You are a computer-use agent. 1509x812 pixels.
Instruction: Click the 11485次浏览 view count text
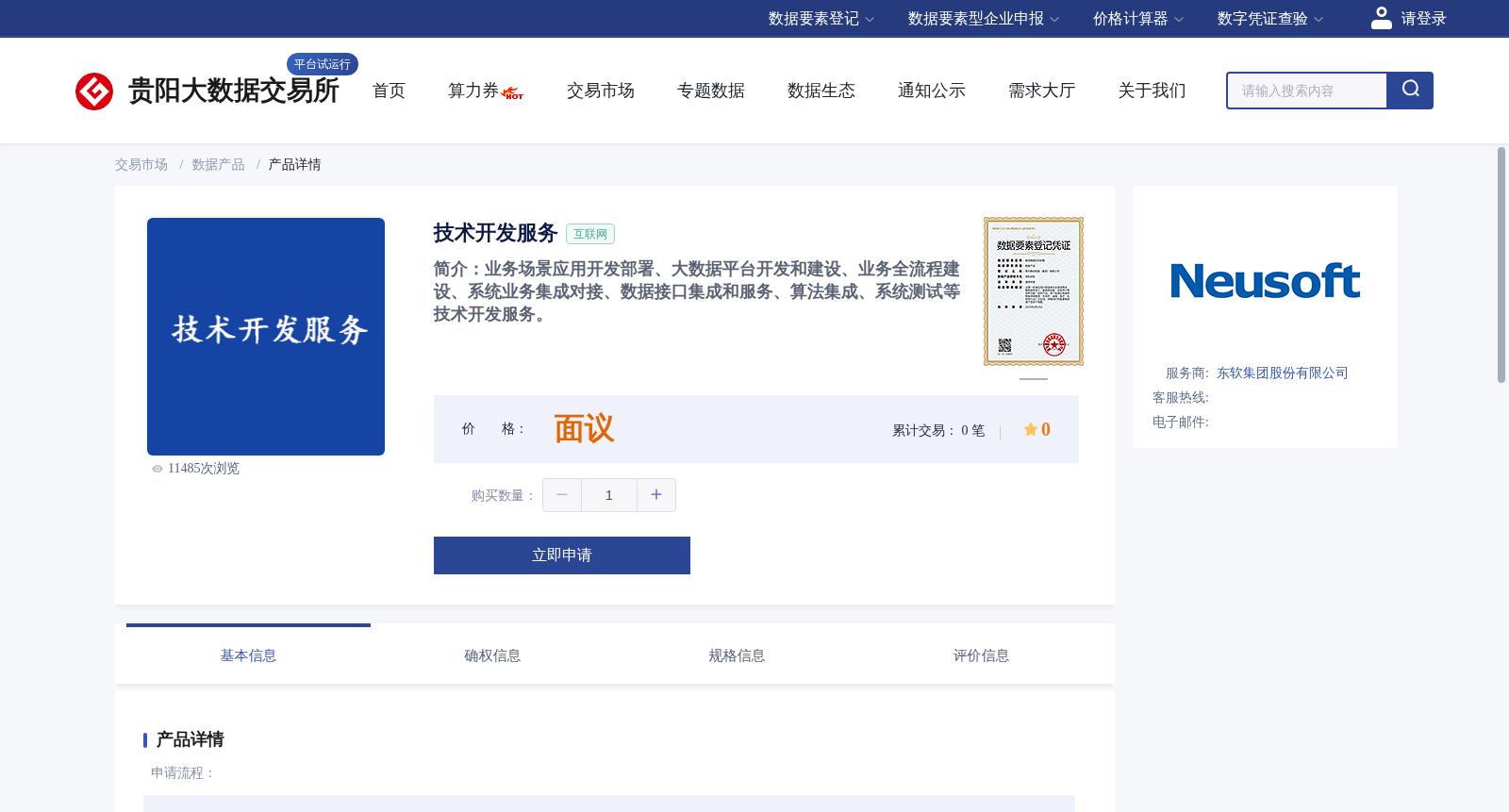pyautogui.click(x=204, y=469)
